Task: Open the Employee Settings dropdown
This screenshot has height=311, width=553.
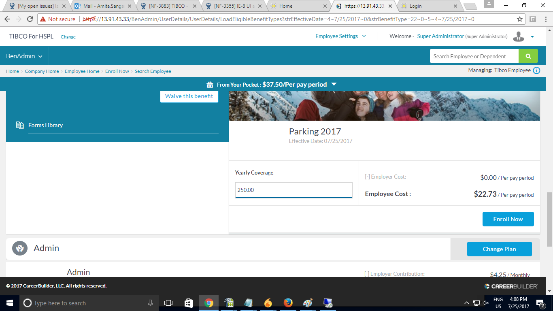Action: coord(340,36)
